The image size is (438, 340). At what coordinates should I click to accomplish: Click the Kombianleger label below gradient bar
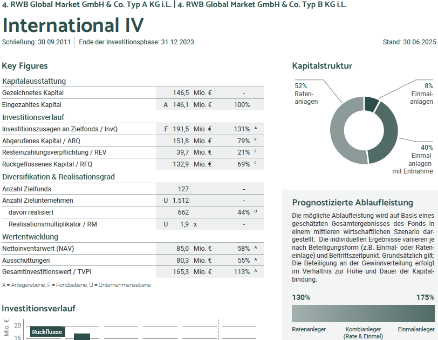click(x=363, y=329)
